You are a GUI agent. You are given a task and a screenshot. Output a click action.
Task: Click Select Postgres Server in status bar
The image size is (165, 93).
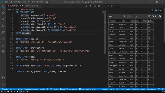tap(87, 89)
